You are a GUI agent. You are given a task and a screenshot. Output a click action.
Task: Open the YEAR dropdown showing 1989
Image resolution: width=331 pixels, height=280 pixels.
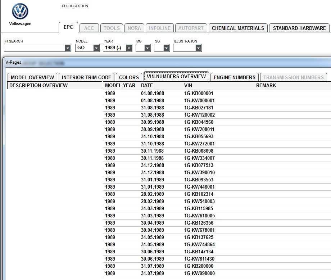129,48
